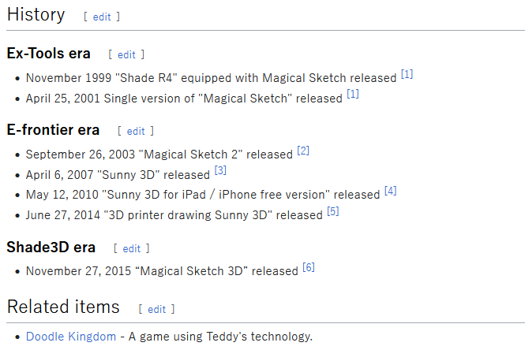This screenshot has height=350, width=525.
Task: Edit the E-frontier era section
Action: coord(136,131)
